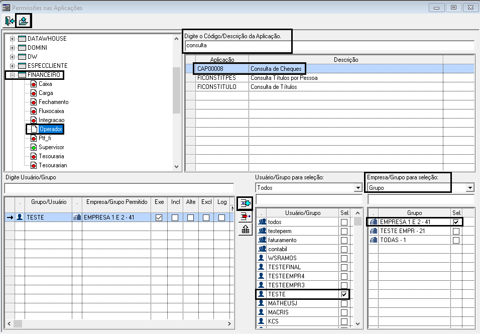Expand the DW tree node
The height and width of the screenshot is (334, 480).
tap(12, 57)
